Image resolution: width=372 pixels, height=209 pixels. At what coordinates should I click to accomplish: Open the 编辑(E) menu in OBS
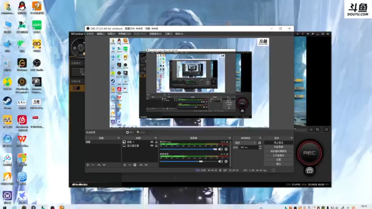click(100, 34)
